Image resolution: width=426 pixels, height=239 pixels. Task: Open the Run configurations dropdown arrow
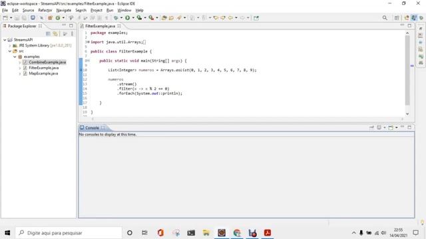coord(133,18)
